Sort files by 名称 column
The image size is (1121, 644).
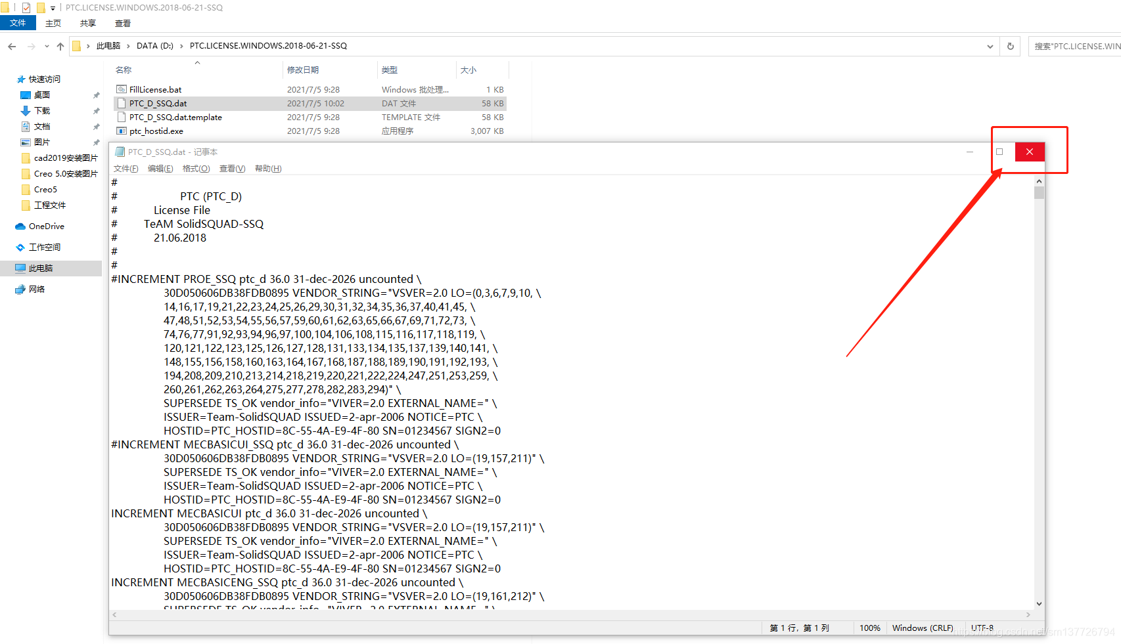124,70
